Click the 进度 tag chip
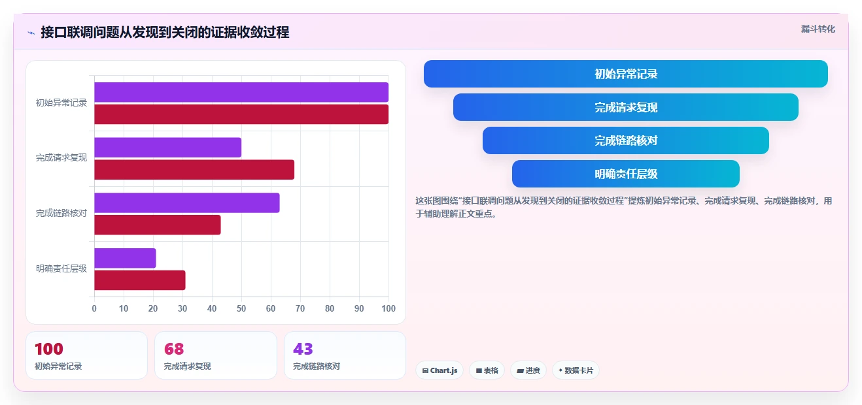 tap(528, 370)
